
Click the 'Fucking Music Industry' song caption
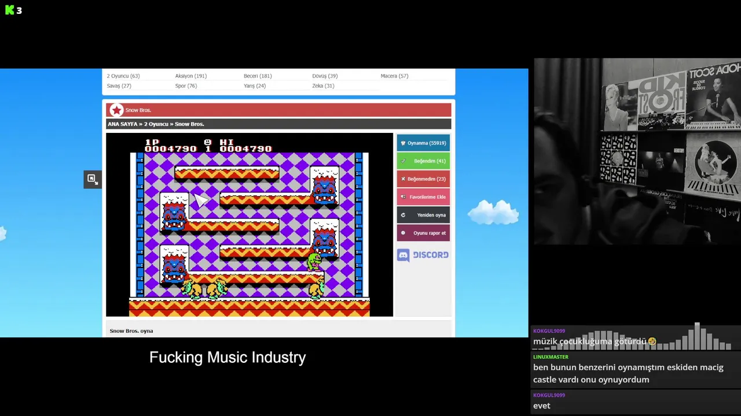228,357
